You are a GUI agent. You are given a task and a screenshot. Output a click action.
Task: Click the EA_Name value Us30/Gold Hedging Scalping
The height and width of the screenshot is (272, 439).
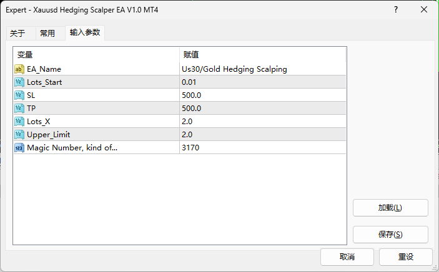click(262, 69)
